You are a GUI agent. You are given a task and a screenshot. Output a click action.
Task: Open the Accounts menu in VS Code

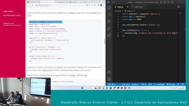(109, 72)
